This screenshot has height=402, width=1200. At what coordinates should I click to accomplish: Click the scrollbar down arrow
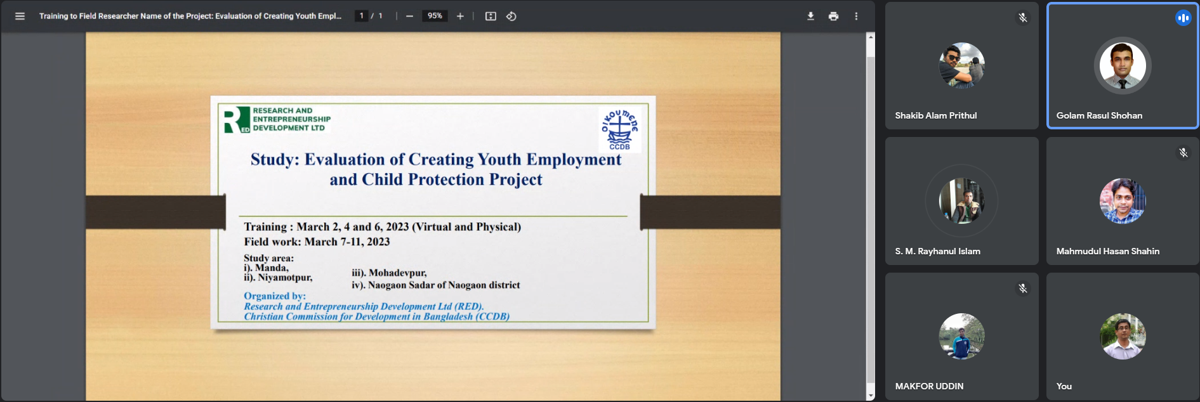(x=871, y=396)
